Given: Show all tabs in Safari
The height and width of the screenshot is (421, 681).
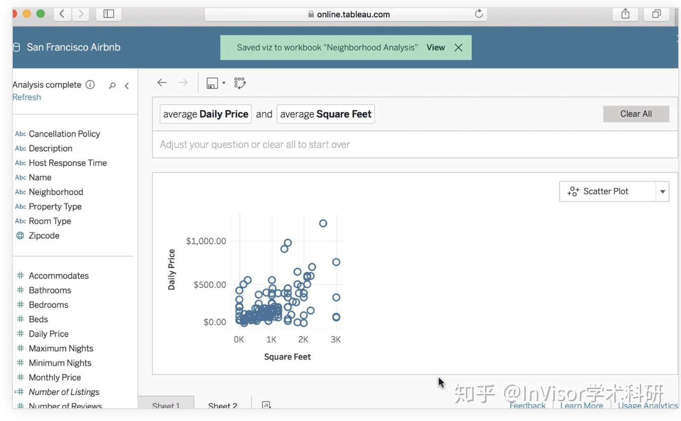Looking at the screenshot, I should (x=656, y=14).
